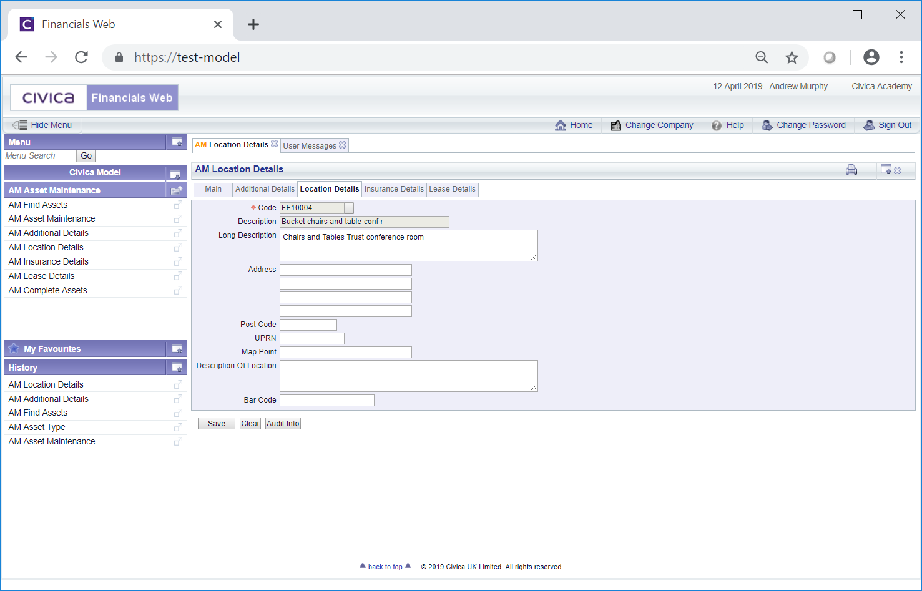The height and width of the screenshot is (591, 922).
Task: Open history AM Location Details new window icon
Action: (178, 385)
